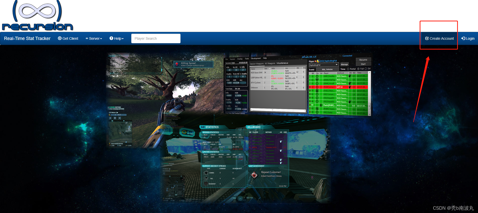Click the Create Account link
Screen dimensions: 478x213
(x=440, y=38)
